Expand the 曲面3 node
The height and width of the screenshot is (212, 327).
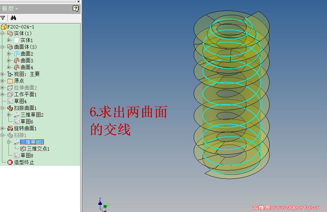click(x=8, y=60)
